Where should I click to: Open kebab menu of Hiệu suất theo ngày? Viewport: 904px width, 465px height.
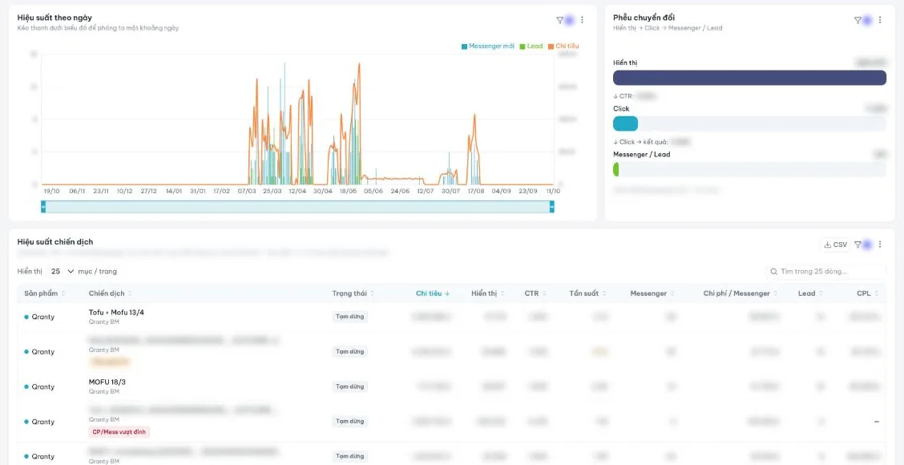(582, 20)
